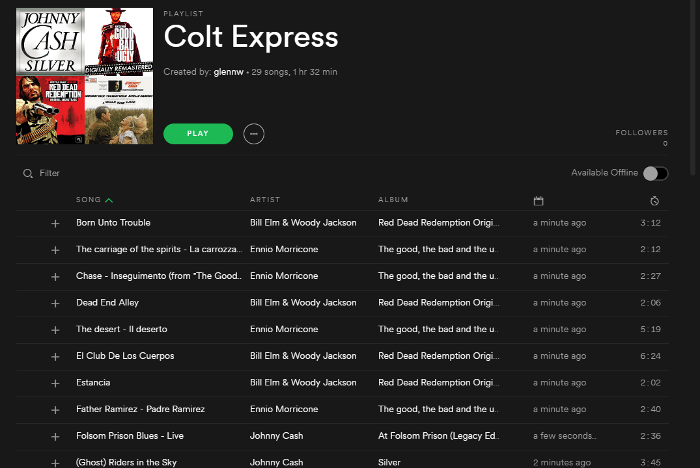The width and height of the screenshot is (700, 468).
Task: Add Chase - Inseguimento using the plus icon
Action: coord(55,277)
